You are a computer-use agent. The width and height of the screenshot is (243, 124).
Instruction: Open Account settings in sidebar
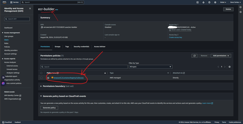tap(10, 54)
